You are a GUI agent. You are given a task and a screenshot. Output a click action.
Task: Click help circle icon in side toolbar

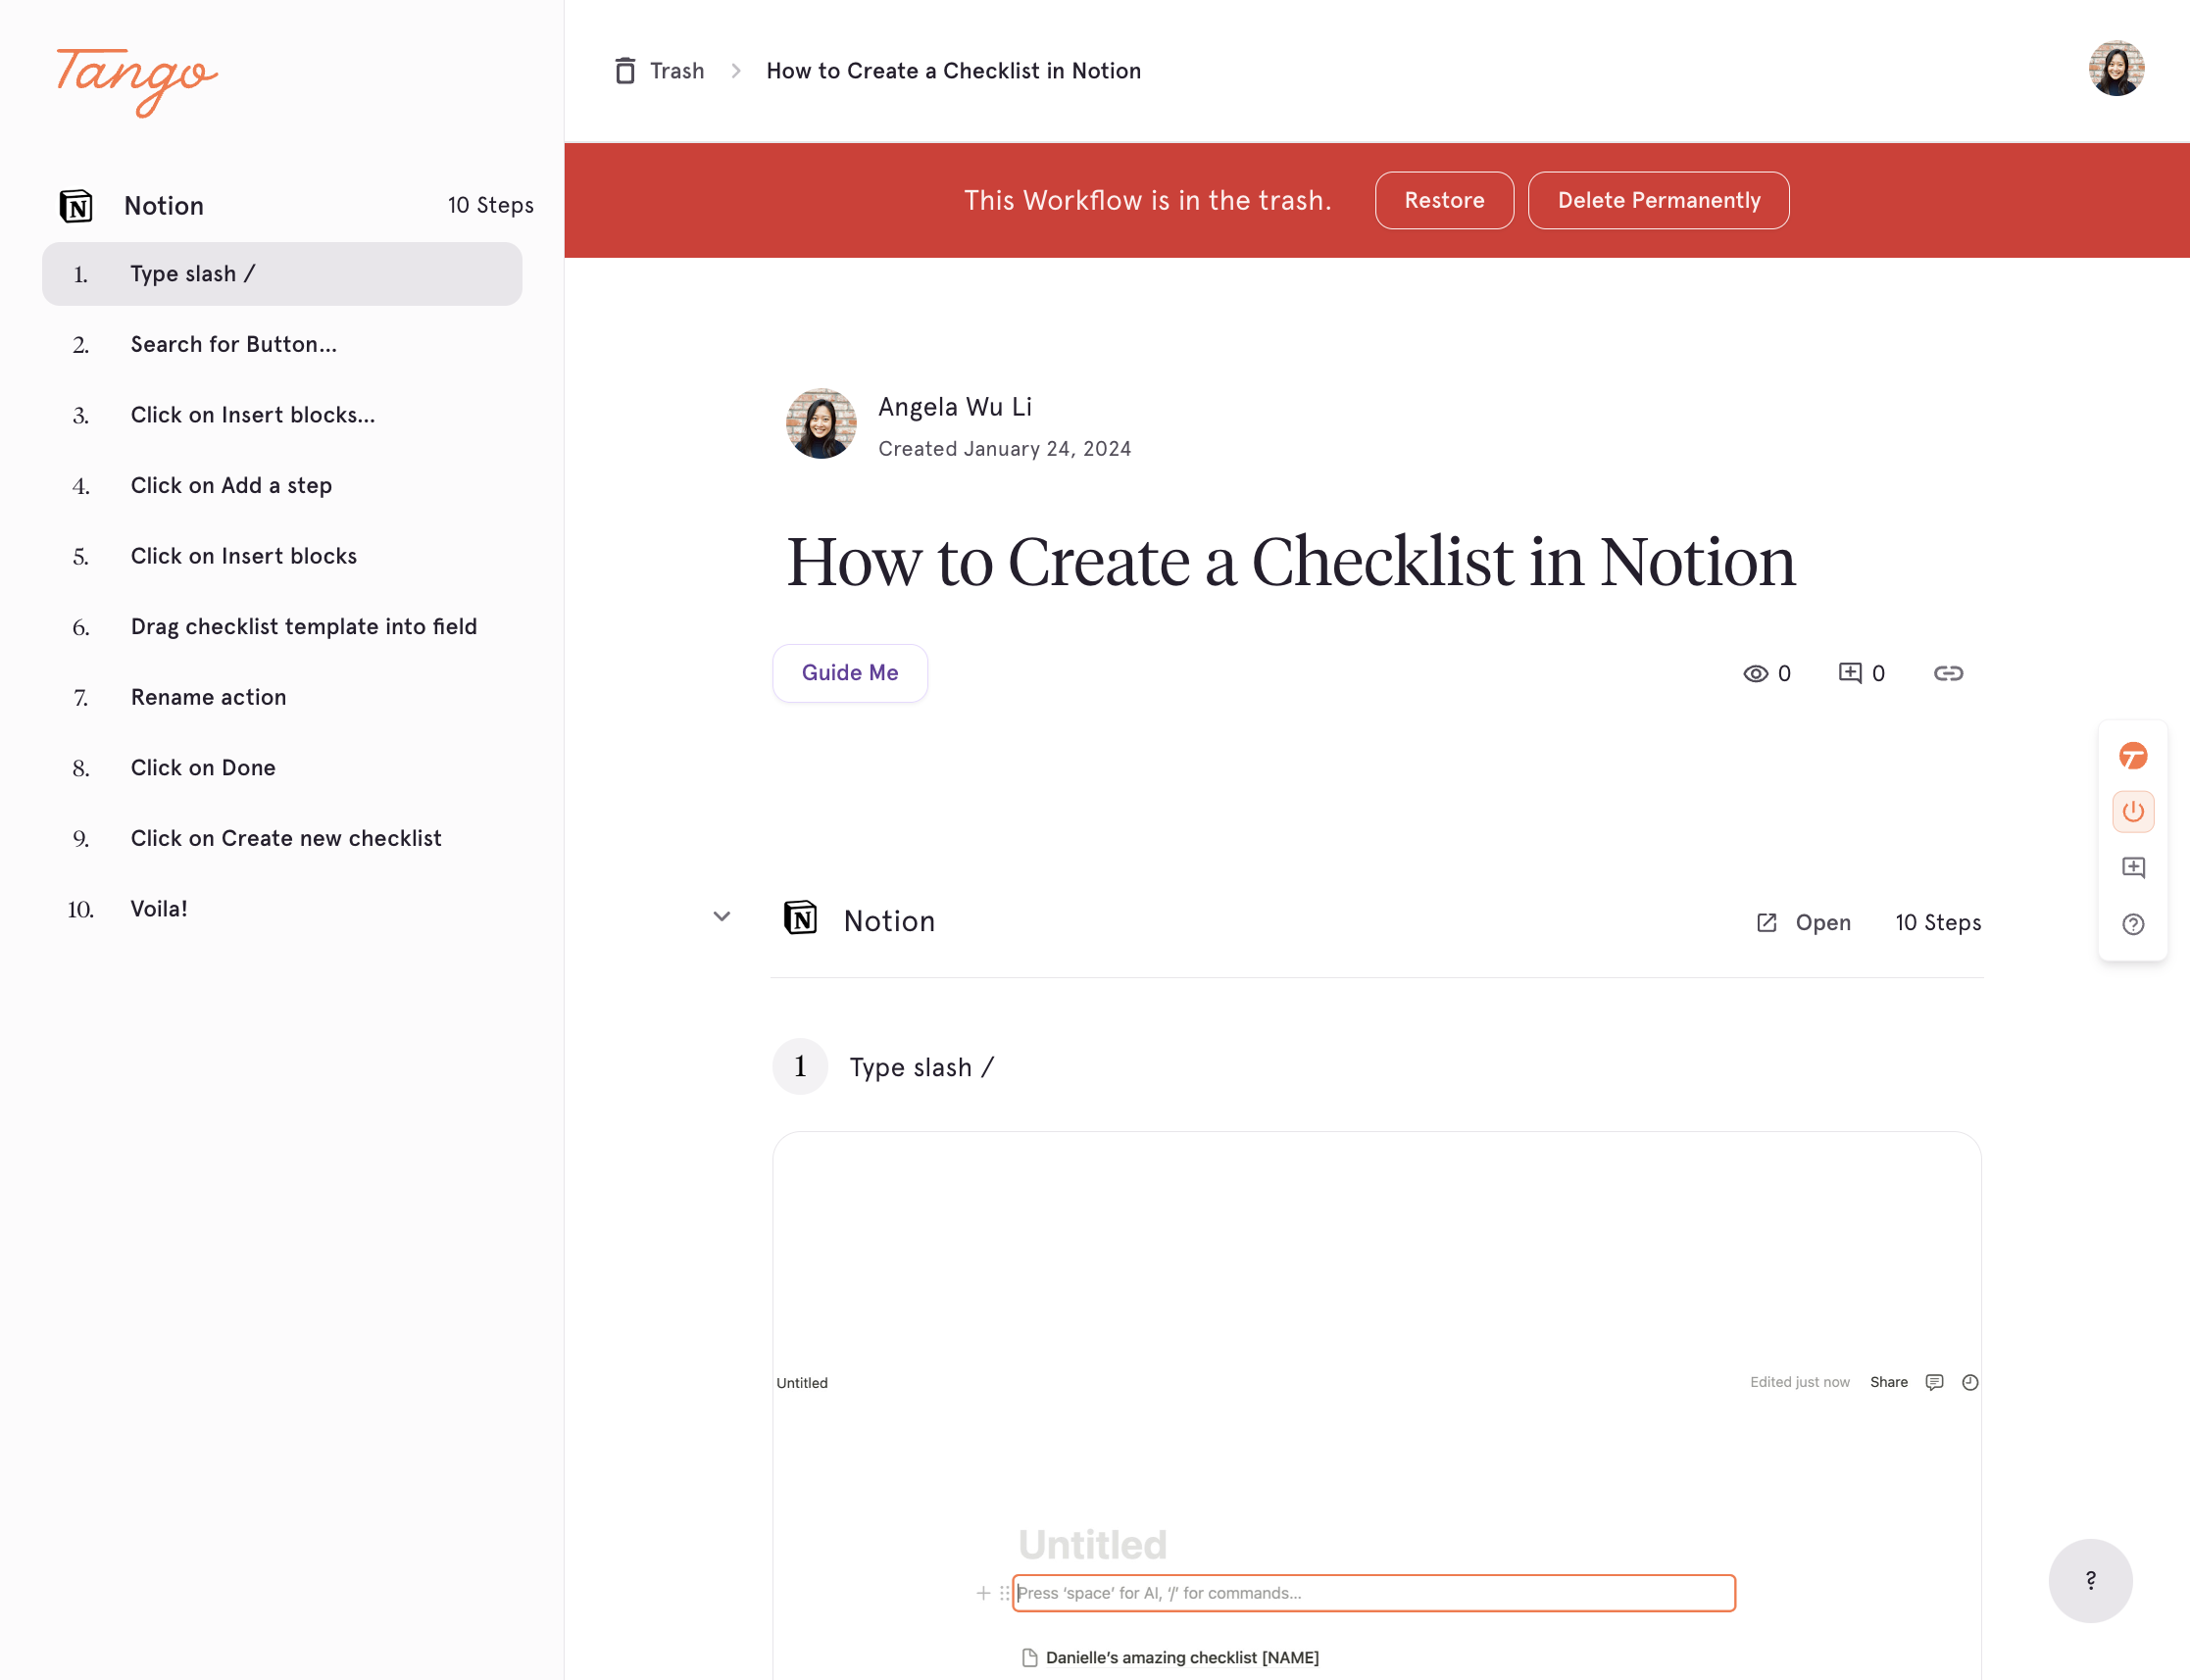pos(2133,924)
